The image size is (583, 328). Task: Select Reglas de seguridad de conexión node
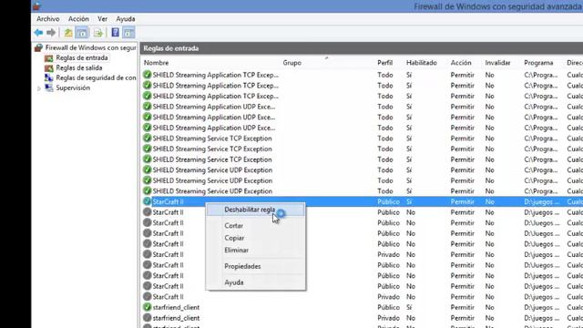[x=96, y=77]
